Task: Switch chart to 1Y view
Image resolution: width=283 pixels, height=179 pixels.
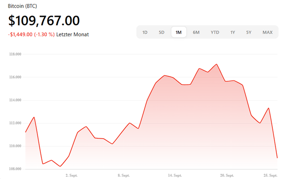Action: (233, 32)
